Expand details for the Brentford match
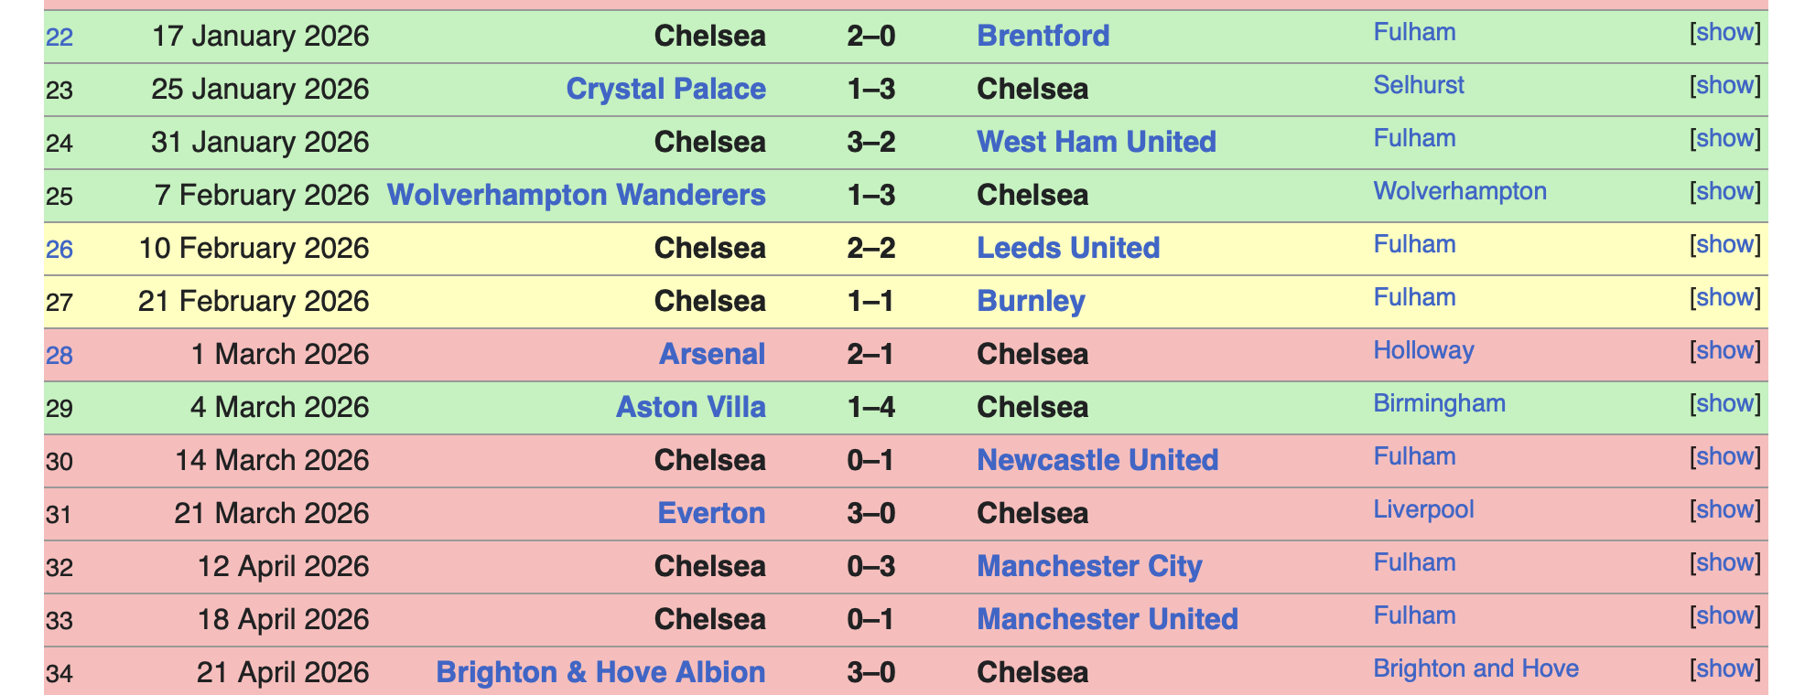Viewport: 1805px width, 695px height. tap(1724, 33)
